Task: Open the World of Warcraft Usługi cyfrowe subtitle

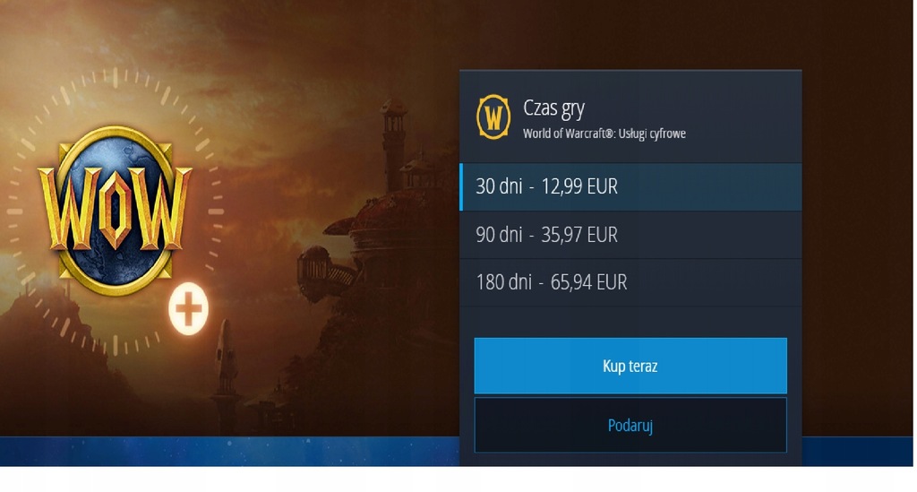Action: click(x=604, y=134)
